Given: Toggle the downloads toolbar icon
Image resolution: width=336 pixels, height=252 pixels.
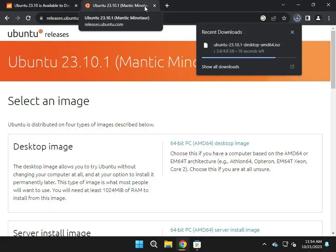Looking at the screenshot, I should tap(297, 18).
